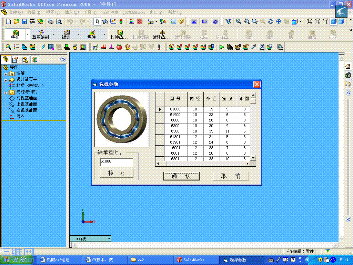Click the Extruded Boss 拉伸凸 icon

(x=119, y=34)
